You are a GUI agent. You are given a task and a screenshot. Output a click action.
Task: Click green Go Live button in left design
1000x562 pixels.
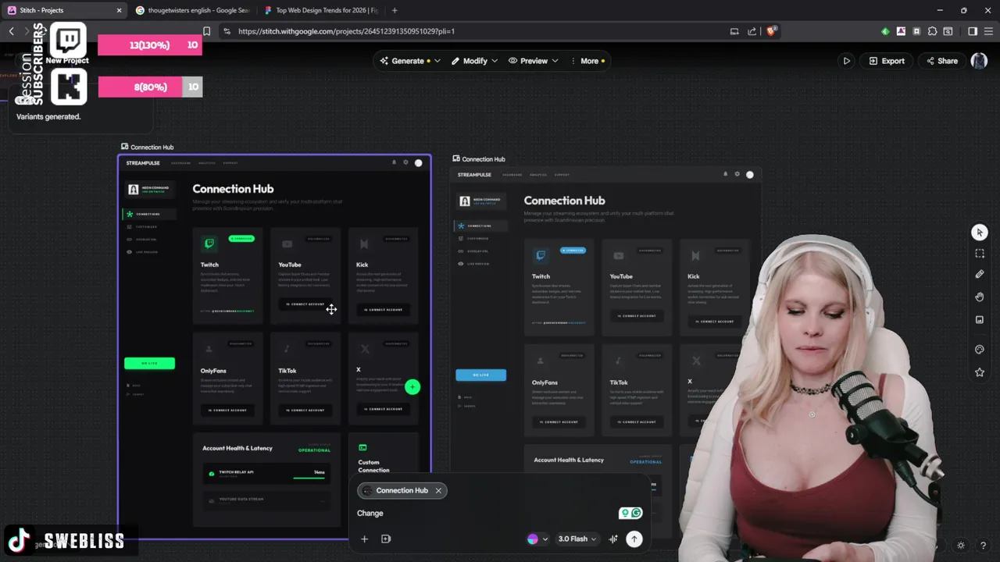pyautogui.click(x=149, y=363)
